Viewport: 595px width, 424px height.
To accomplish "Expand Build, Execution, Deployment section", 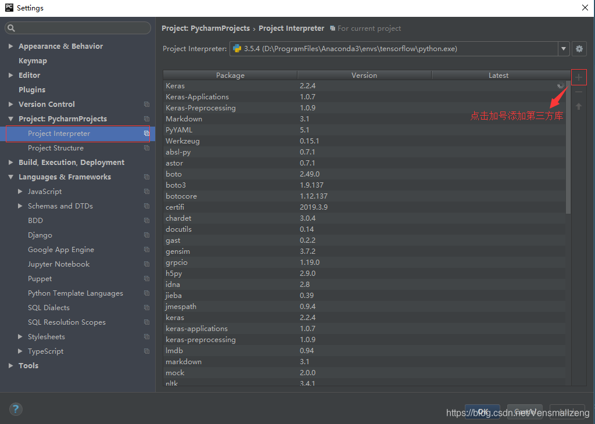I will click(10, 162).
